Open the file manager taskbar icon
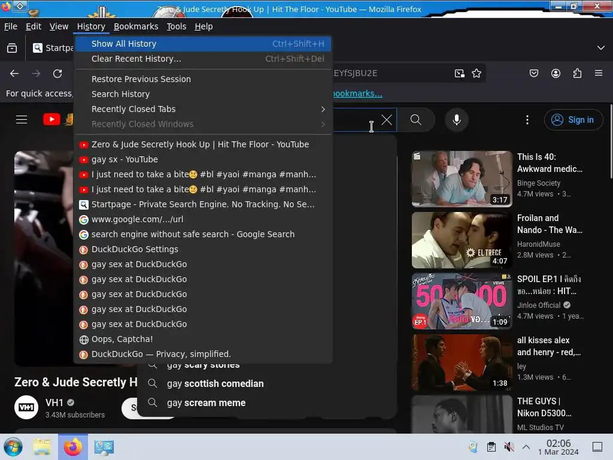 (42, 447)
